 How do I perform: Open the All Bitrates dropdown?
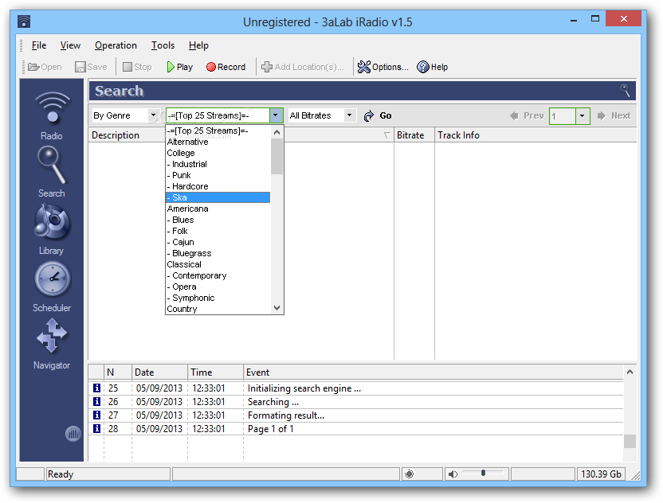click(321, 115)
